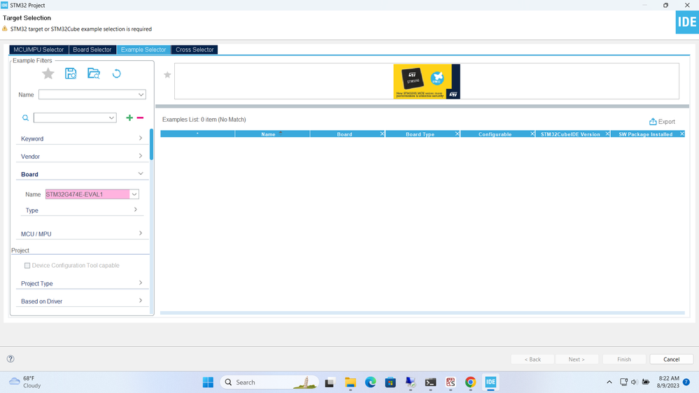
Task: Open Google Chrome from the taskbar
Action: pyautogui.click(x=470, y=383)
